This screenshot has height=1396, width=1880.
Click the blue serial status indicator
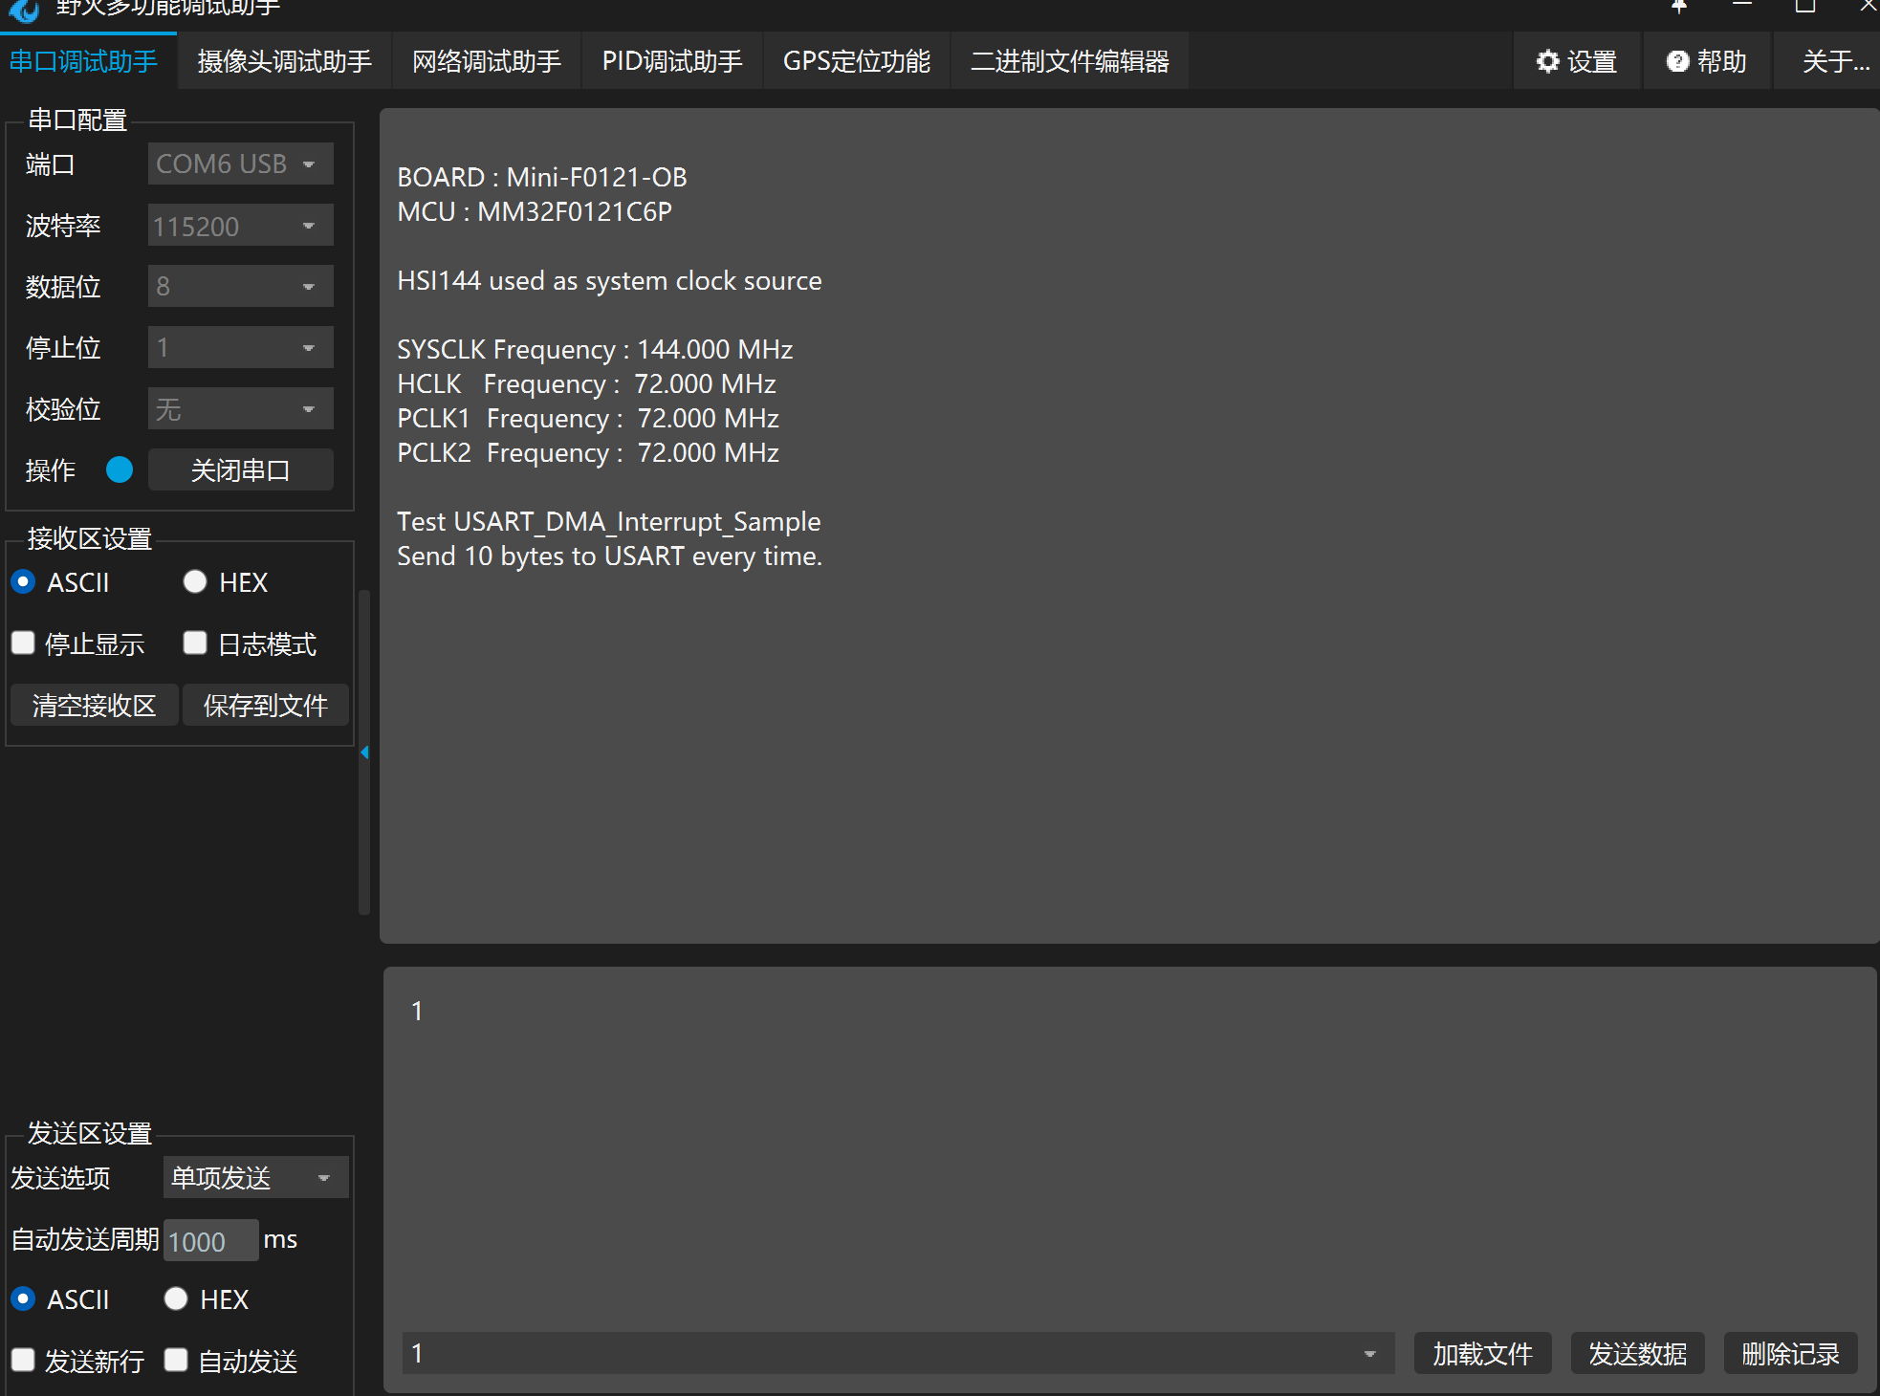click(120, 470)
